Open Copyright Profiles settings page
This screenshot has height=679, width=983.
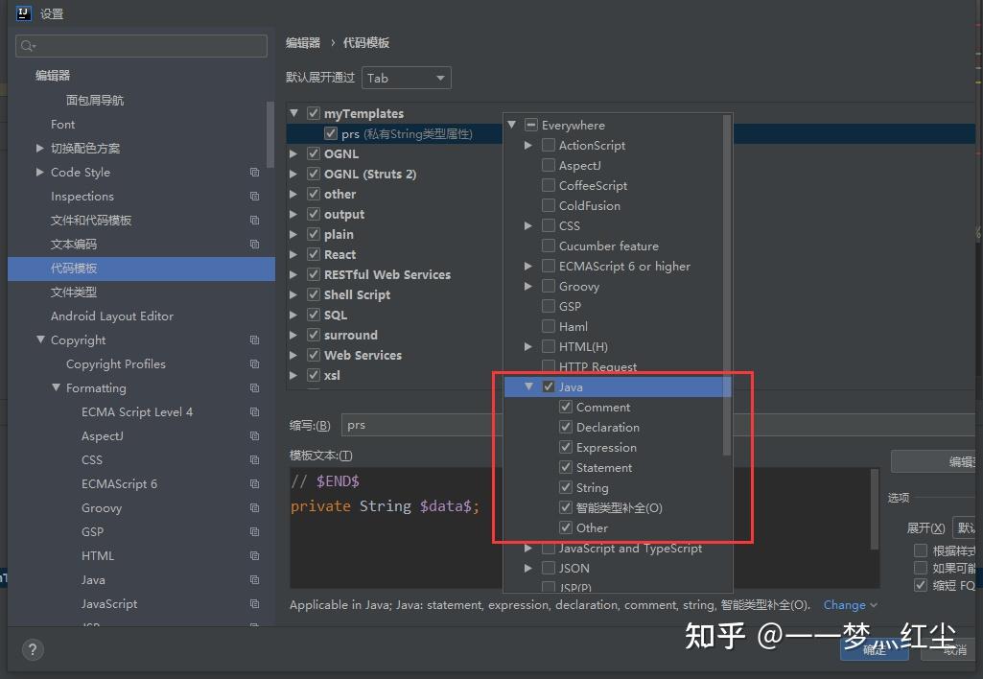tap(116, 364)
